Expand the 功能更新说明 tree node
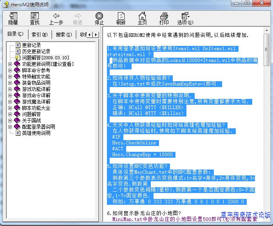The height and width of the screenshot is (226, 273). click(x=10, y=64)
